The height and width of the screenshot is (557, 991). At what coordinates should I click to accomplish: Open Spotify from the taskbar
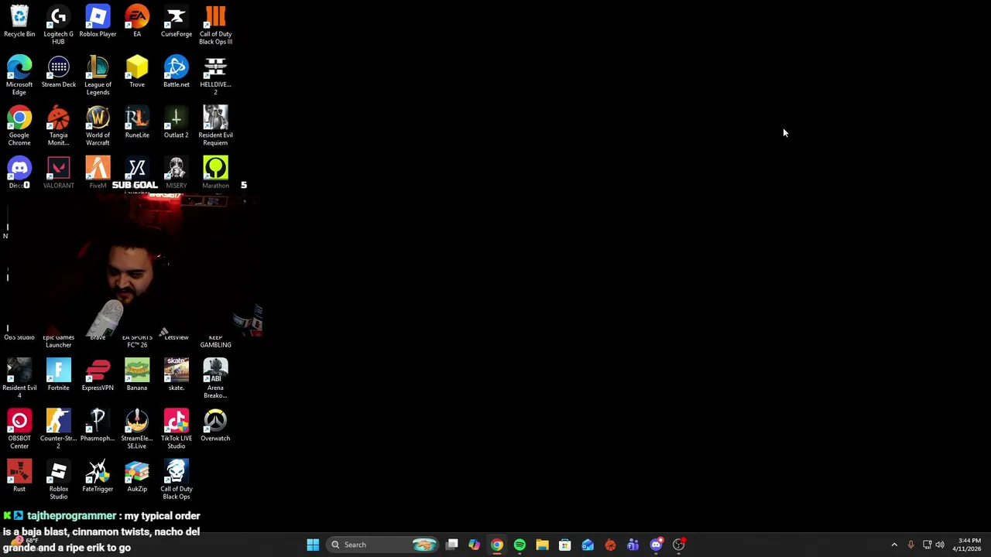pos(520,545)
